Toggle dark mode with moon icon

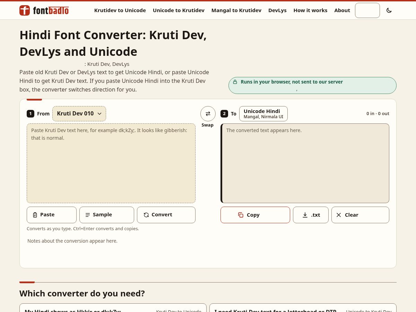389,10
